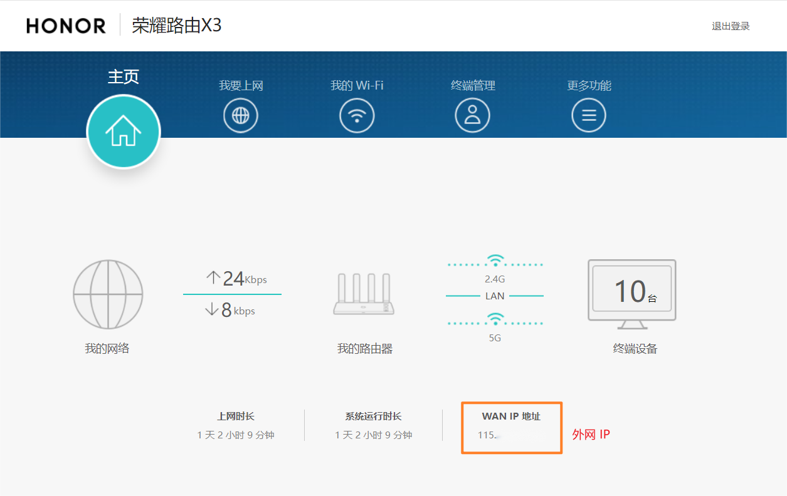Click the 退出登录 logout link
This screenshot has height=496, width=787.
click(731, 26)
